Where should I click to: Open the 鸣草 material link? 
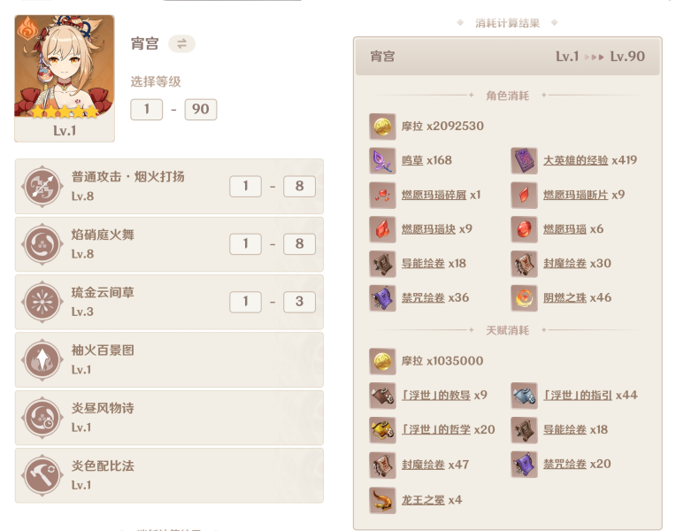(x=412, y=160)
